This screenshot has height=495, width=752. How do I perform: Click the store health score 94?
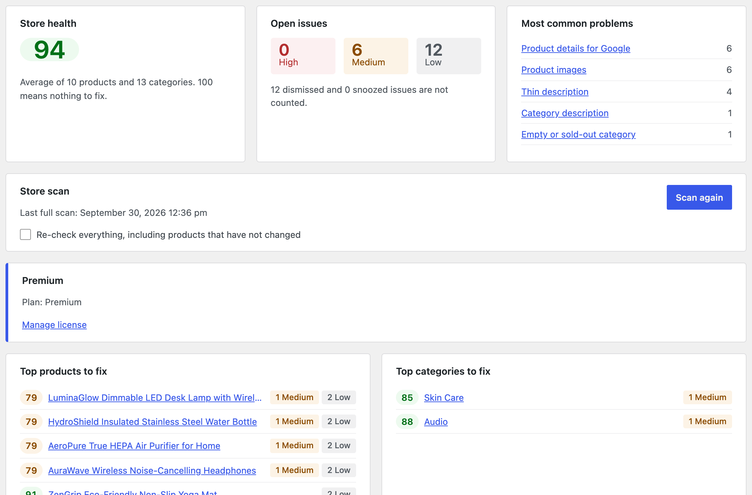pos(49,49)
